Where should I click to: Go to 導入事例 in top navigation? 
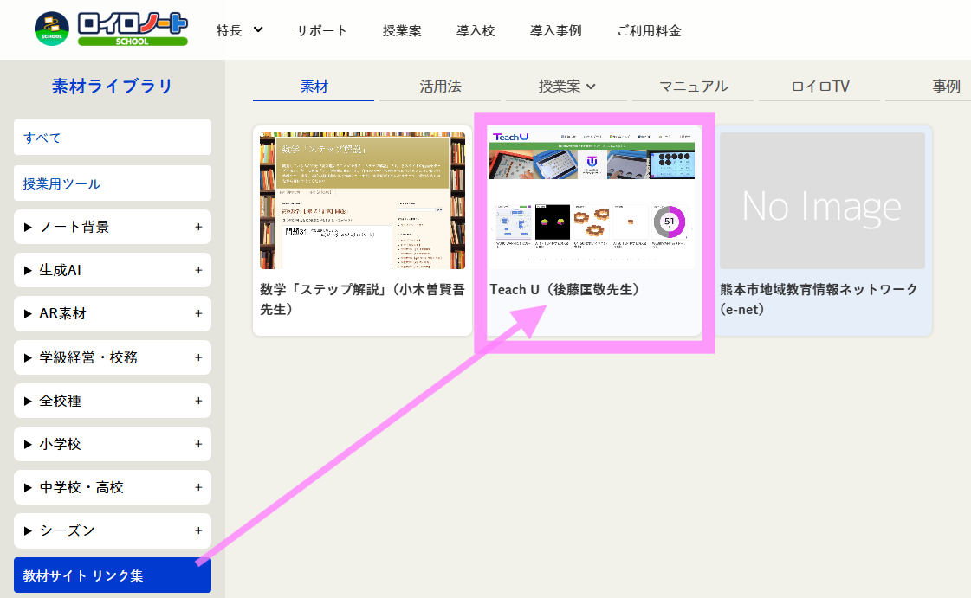[555, 30]
